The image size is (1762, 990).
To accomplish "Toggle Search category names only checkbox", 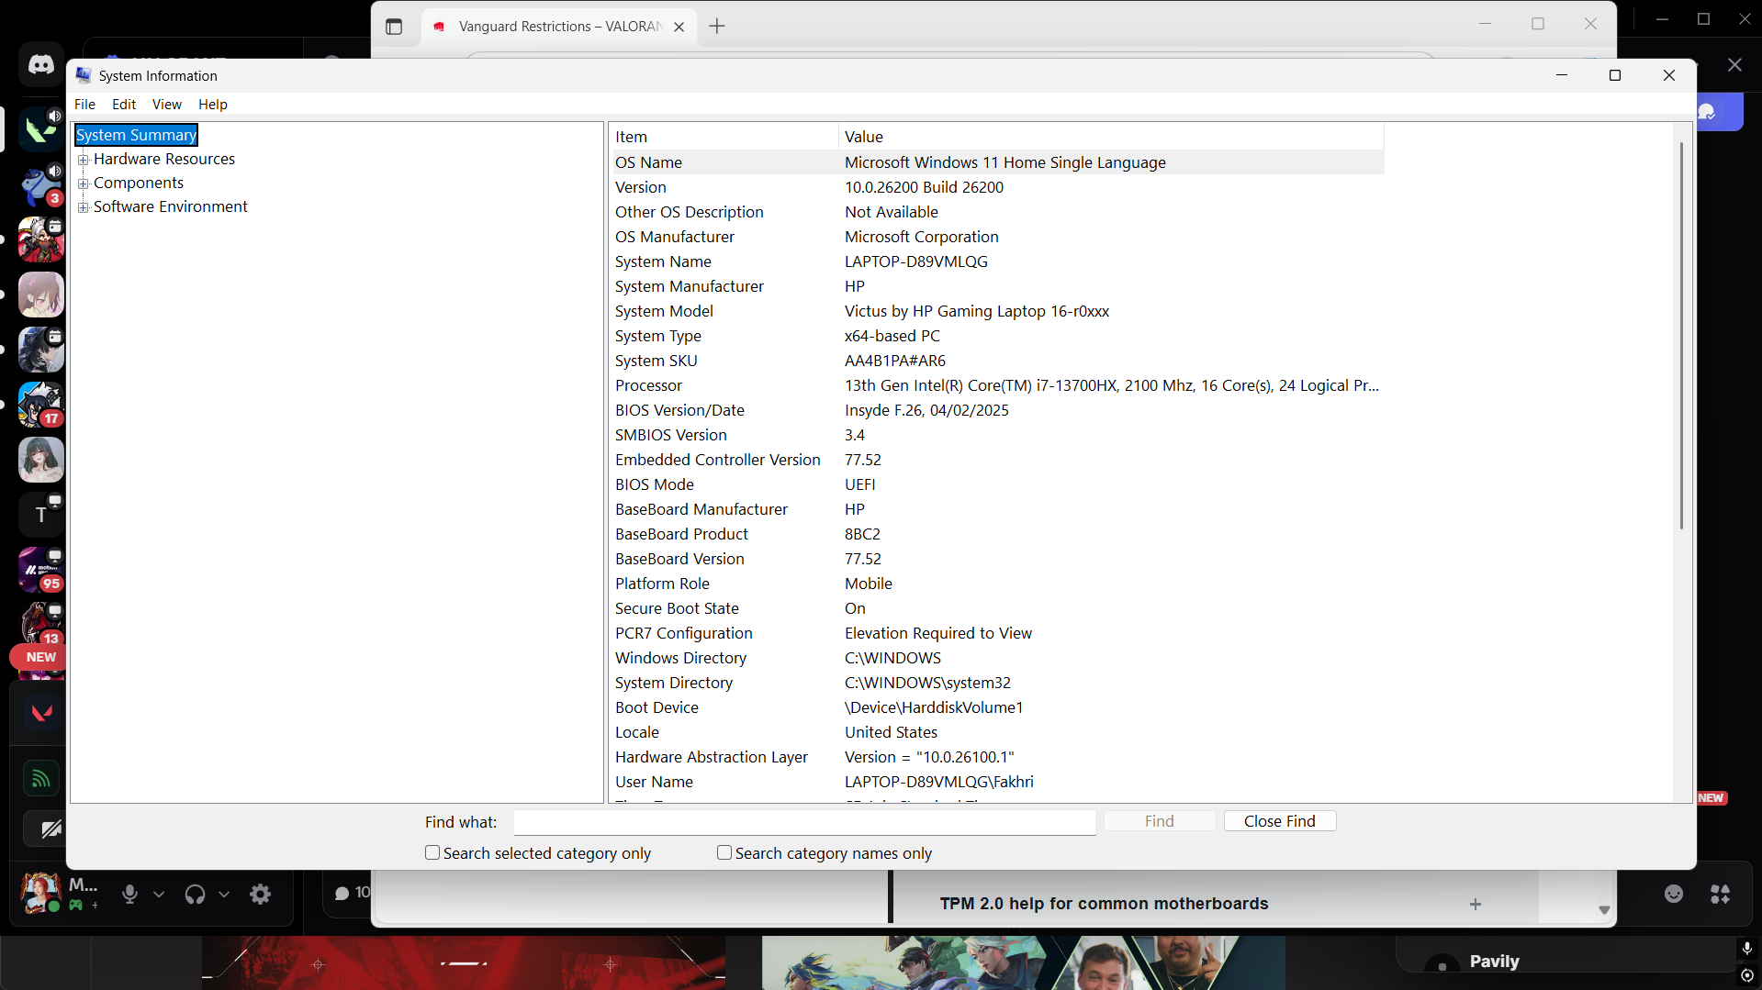I will (x=724, y=852).
